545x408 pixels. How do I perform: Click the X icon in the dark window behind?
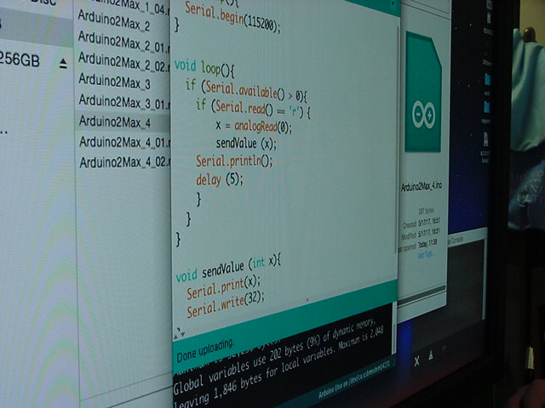pyautogui.click(x=416, y=360)
